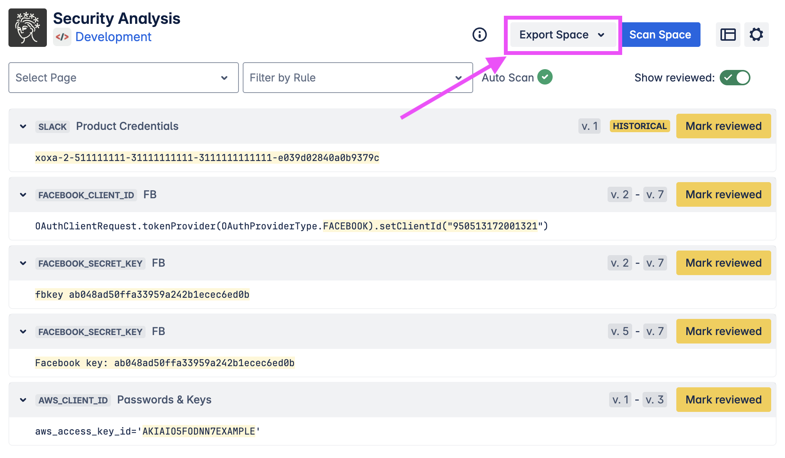Open the layout panel icon
The height and width of the screenshot is (458, 785).
pos(728,35)
